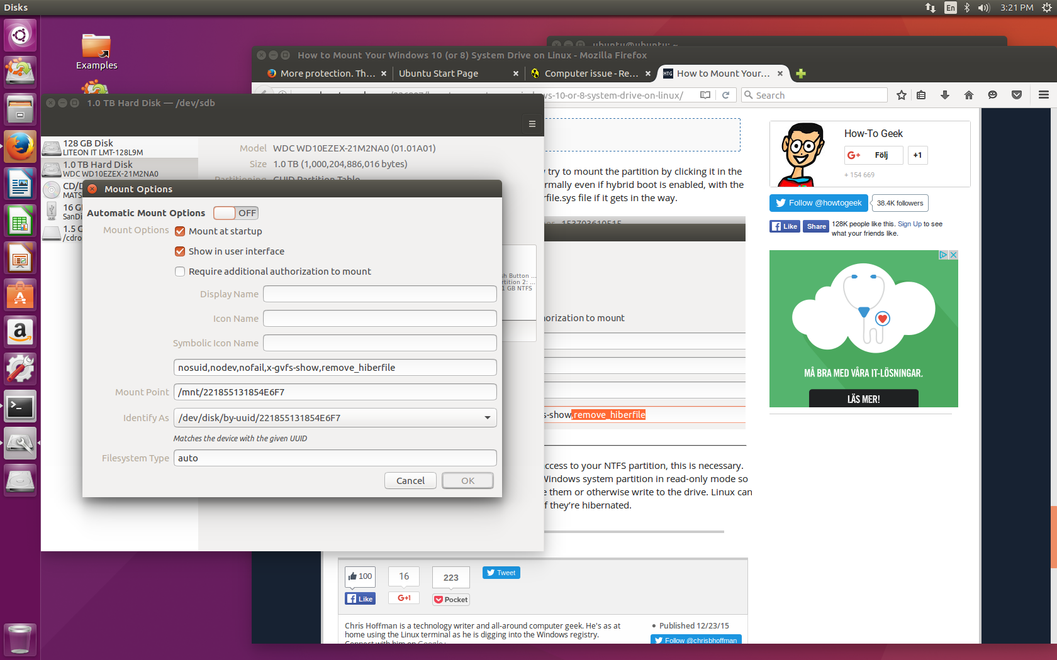Select 128 GB Disk in Disks list
The image size is (1057, 660).
[120, 148]
